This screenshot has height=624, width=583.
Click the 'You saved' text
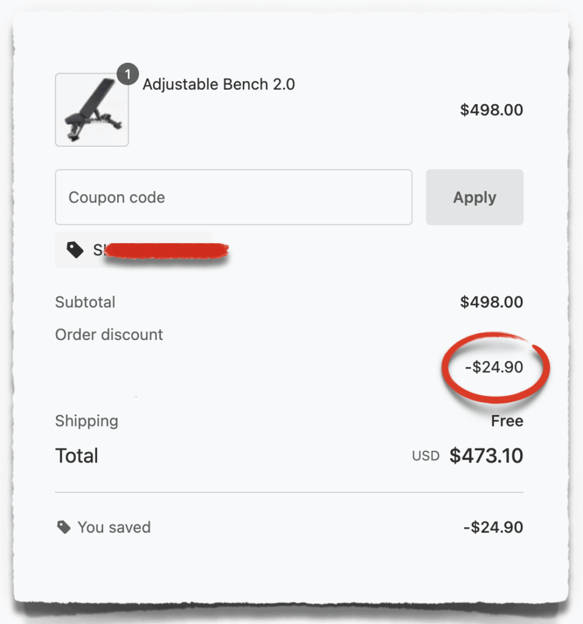[115, 527]
